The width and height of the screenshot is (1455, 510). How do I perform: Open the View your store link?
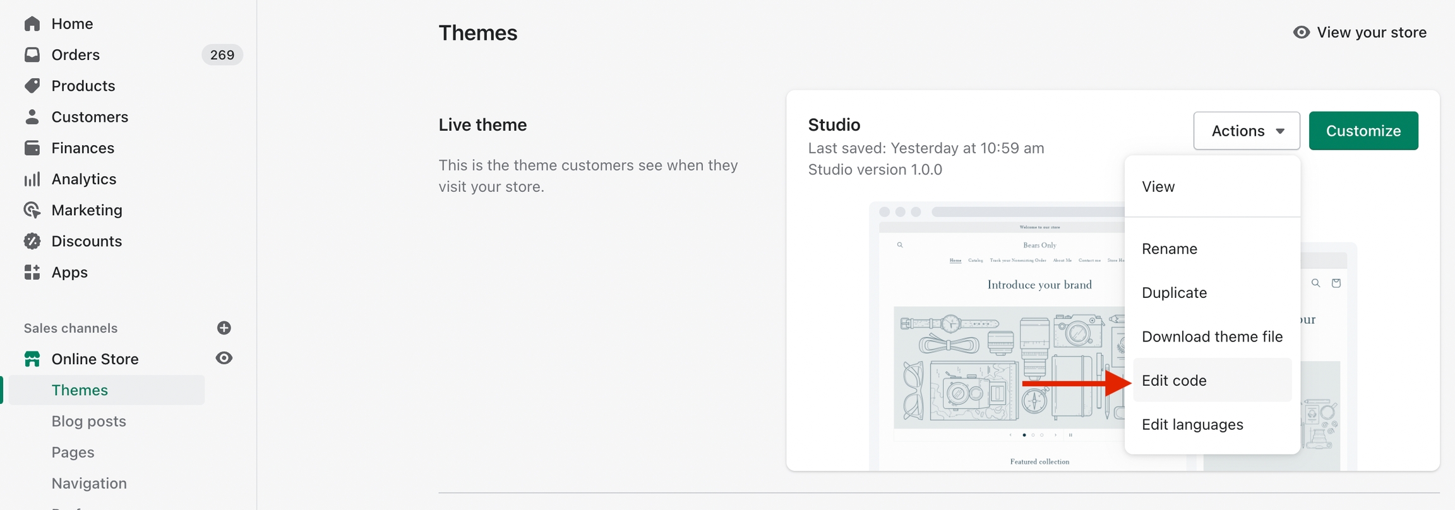tap(1360, 33)
